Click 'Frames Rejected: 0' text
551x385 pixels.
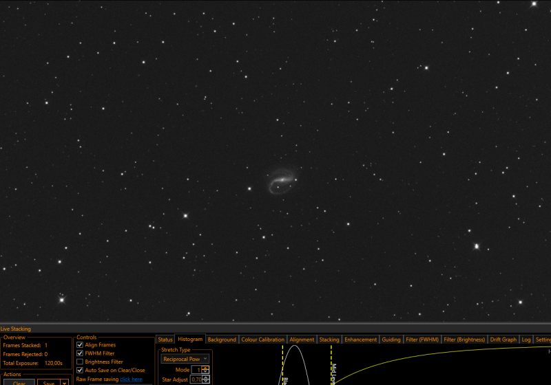coord(25,354)
